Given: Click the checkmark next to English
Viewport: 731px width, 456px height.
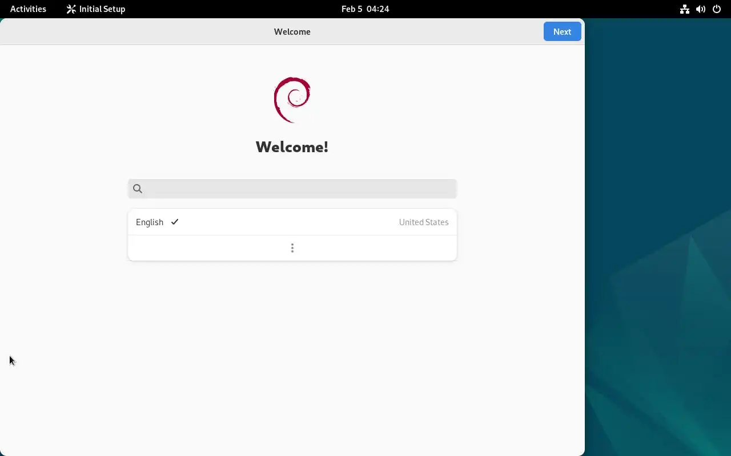Looking at the screenshot, I should point(175,222).
